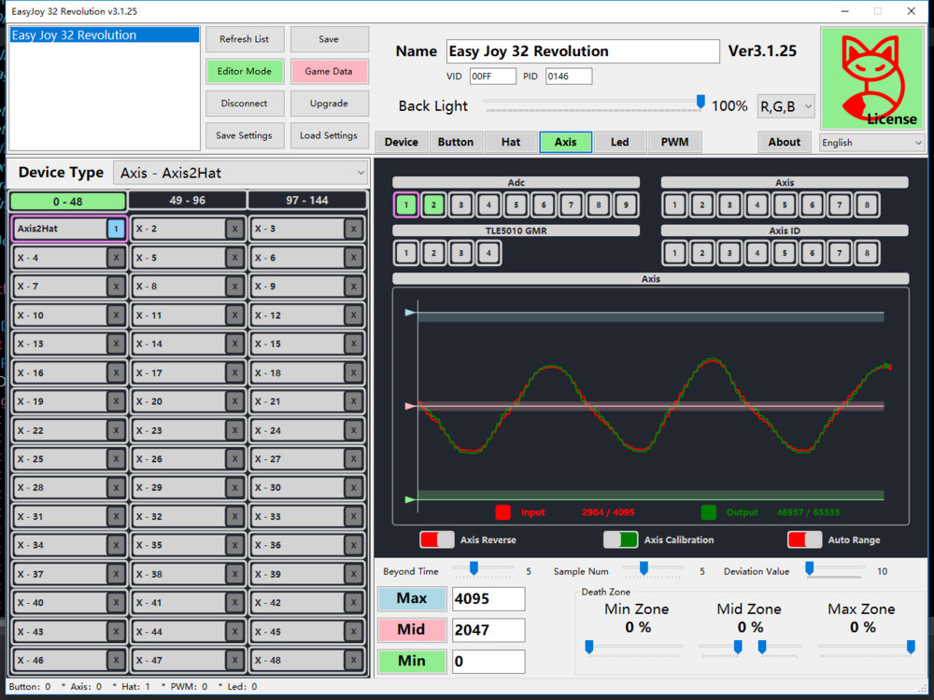Enable the Axis Calibration switch
934x700 pixels.
(620, 539)
